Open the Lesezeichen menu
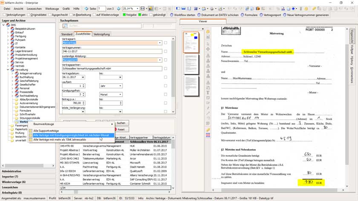This screenshot has width=358, height=201. point(34,8)
